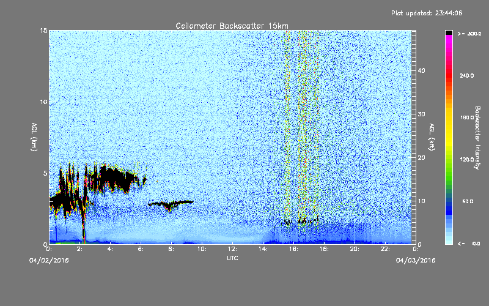Click the '14:' hour tick label

263,249
